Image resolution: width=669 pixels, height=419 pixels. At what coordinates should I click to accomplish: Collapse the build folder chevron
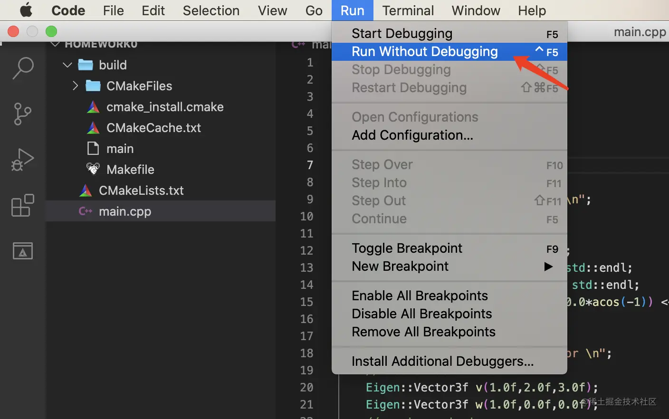coord(67,65)
